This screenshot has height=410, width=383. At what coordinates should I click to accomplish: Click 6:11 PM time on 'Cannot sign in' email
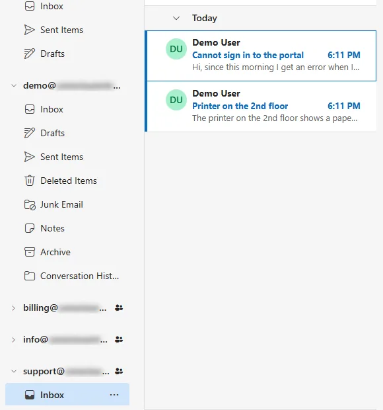coord(344,55)
